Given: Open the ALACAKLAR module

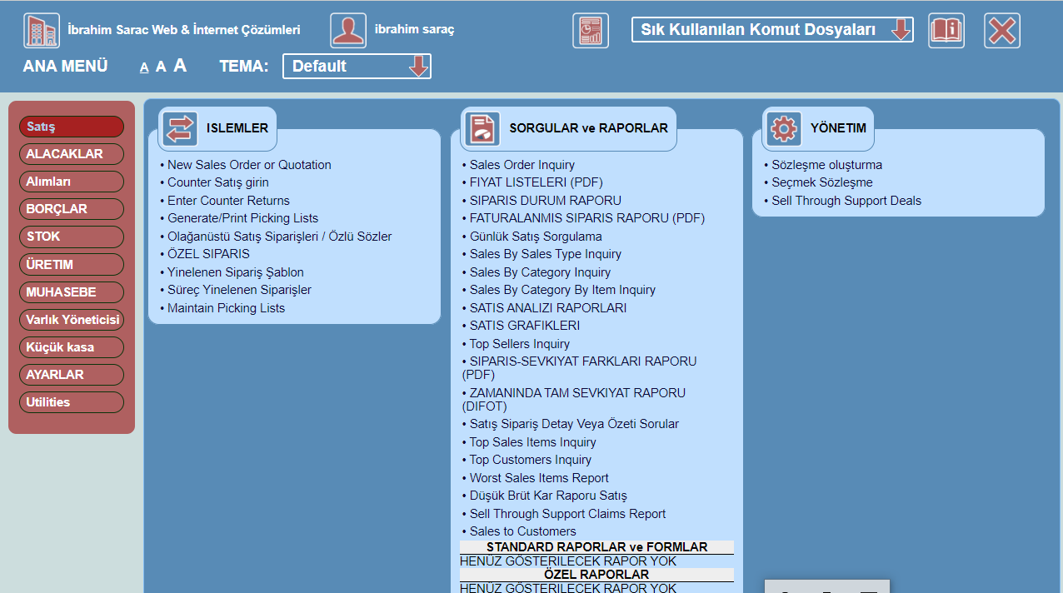Looking at the screenshot, I should point(72,154).
